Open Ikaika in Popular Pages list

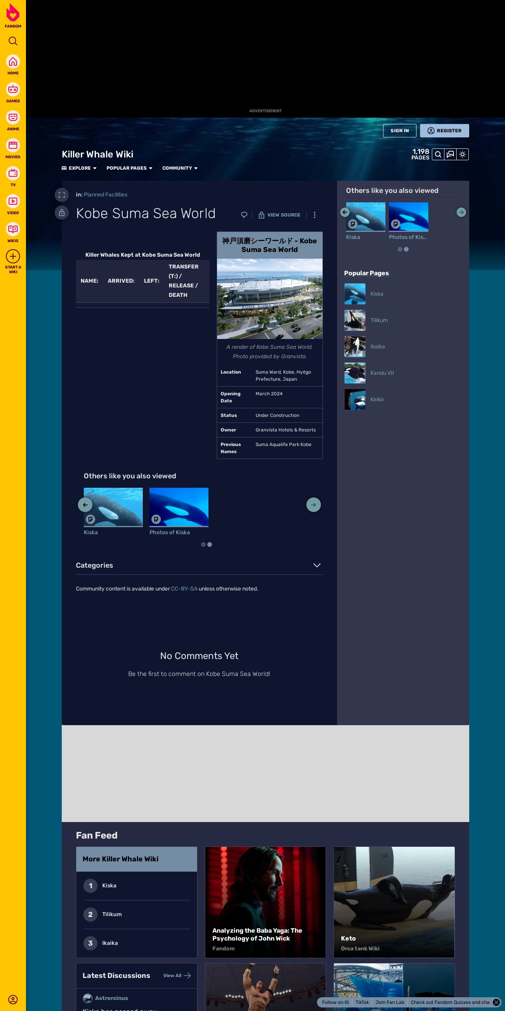coord(378,346)
